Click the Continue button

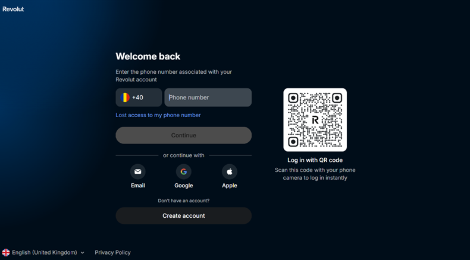point(184,135)
